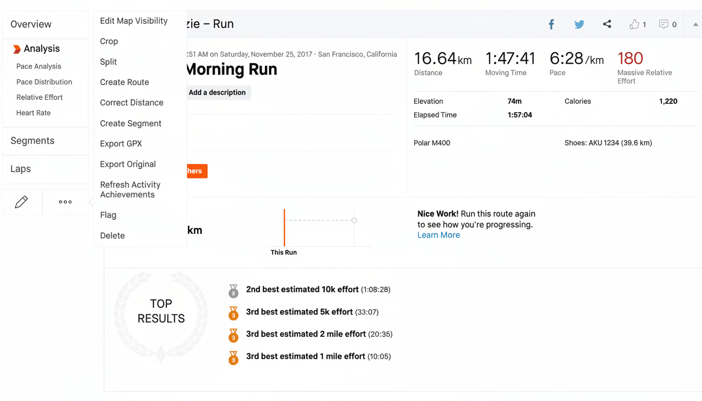Share activity on Facebook
The height and width of the screenshot is (401, 702).
[x=551, y=23]
